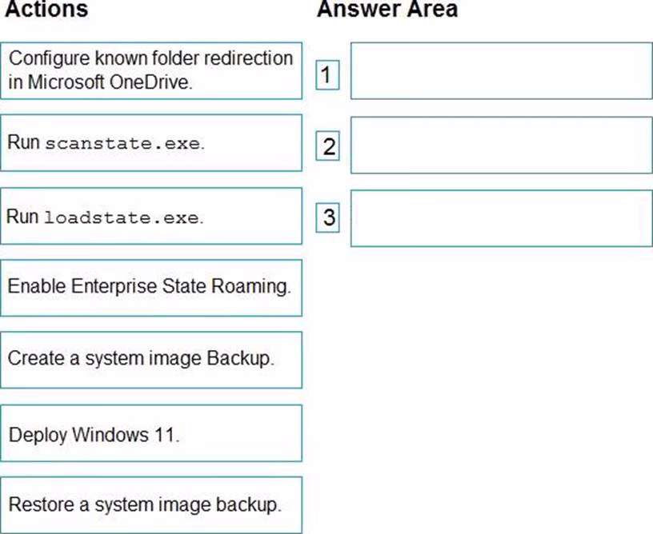Viewport: 653px width, 534px height.
Task: Select the Run loadstate.exe action box
Action: click(151, 216)
